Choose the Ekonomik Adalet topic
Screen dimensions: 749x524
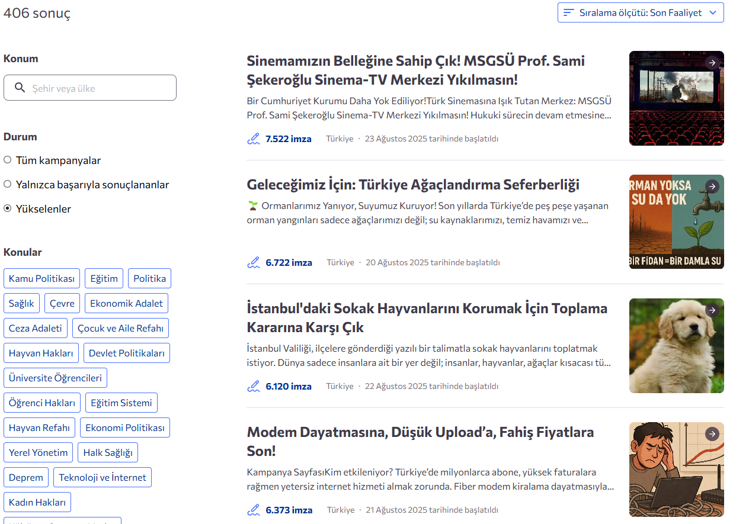[126, 303]
